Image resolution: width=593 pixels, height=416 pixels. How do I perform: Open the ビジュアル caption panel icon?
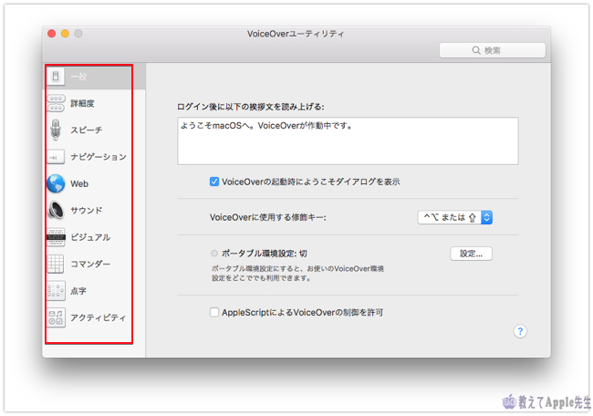tap(56, 237)
